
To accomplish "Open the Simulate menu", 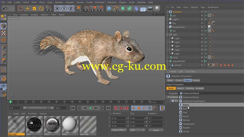I will [70, 2].
